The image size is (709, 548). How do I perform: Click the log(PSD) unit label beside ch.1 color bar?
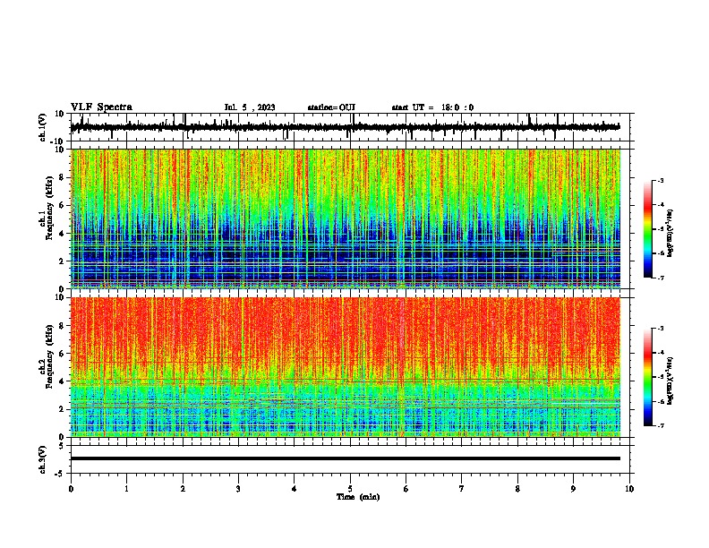671,233
